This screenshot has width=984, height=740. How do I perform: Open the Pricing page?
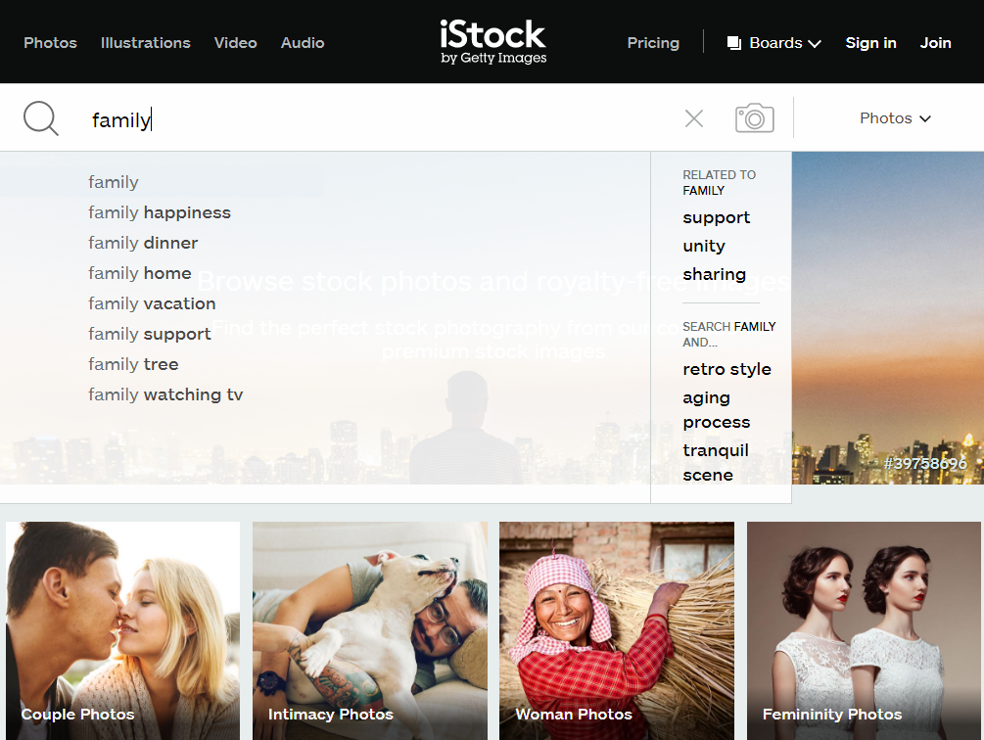[x=653, y=43]
